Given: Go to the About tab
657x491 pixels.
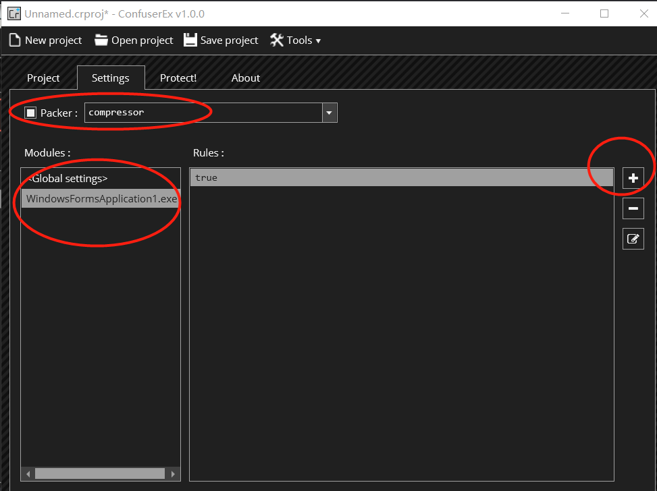Looking at the screenshot, I should 246,78.
